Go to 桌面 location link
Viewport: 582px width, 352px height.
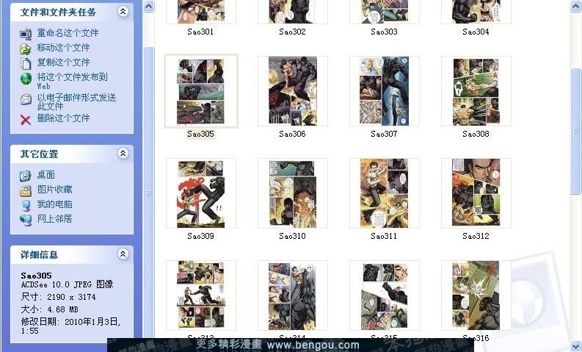click(x=46, y=175)
